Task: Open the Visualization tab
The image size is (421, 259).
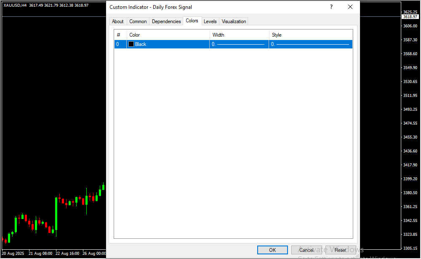Action: 234,21
